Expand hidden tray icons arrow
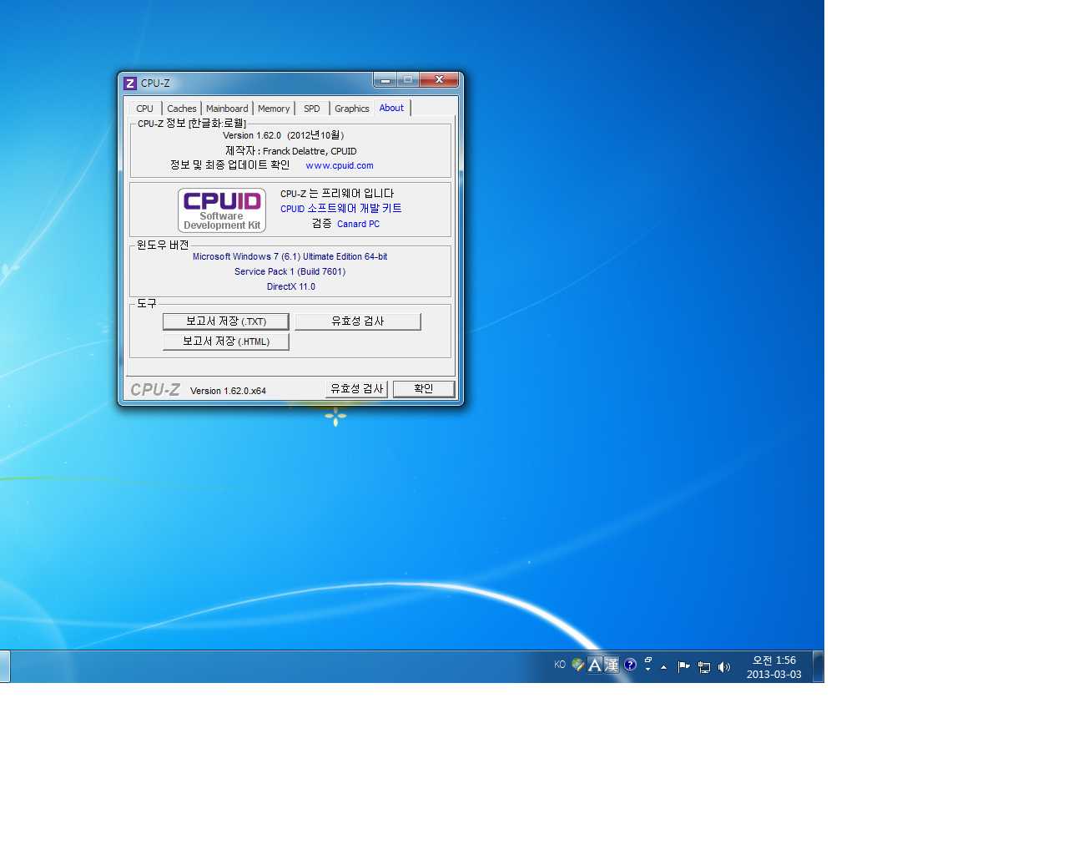This screenshot has width=1068, height=855. [663, 667]
